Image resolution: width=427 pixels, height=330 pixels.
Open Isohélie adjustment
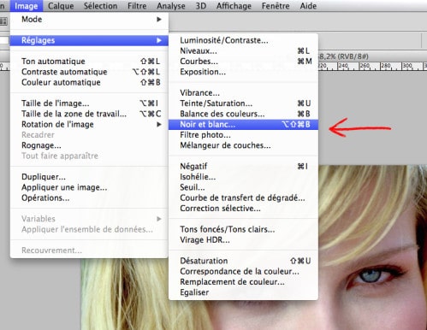tap(243, 177)
